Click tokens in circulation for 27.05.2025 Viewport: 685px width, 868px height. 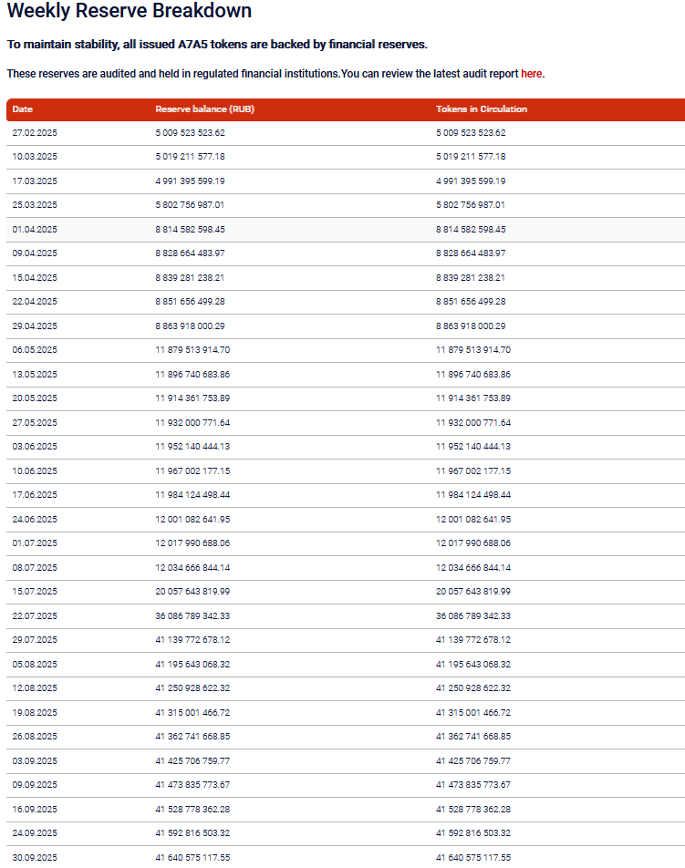(473, 423)
